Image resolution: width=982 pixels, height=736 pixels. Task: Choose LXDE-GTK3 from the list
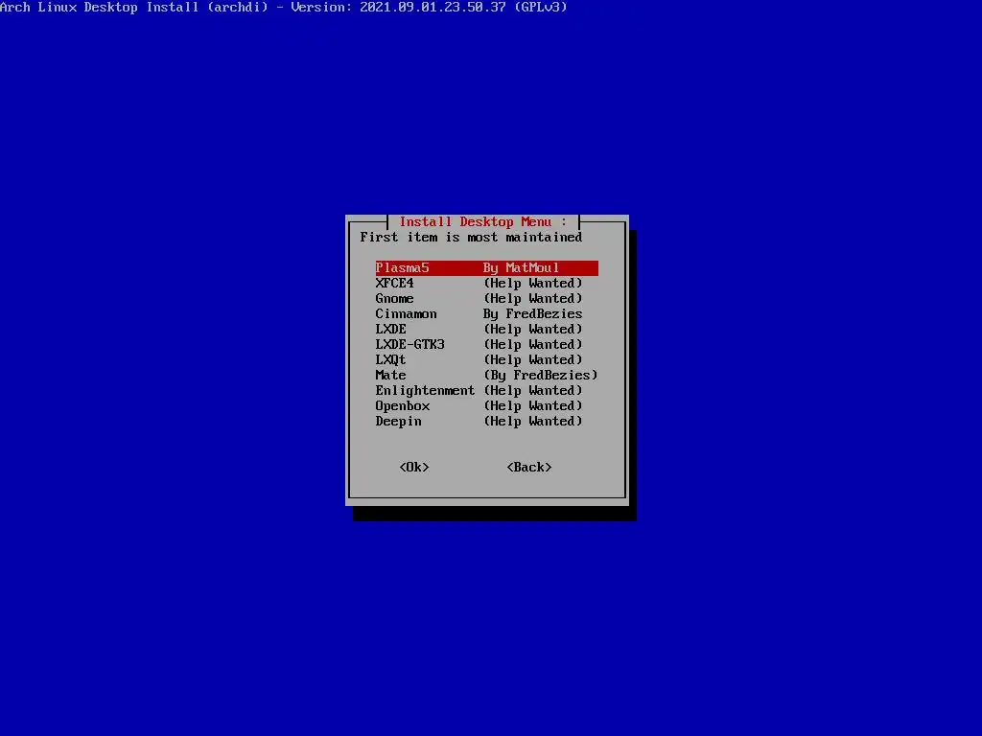[486, 345]
